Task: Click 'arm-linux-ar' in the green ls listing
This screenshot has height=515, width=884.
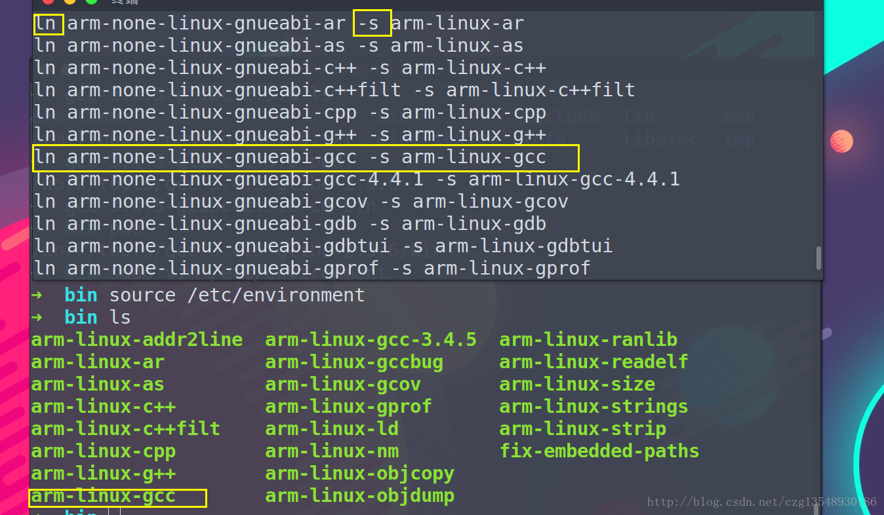Action: pos(98,362)
